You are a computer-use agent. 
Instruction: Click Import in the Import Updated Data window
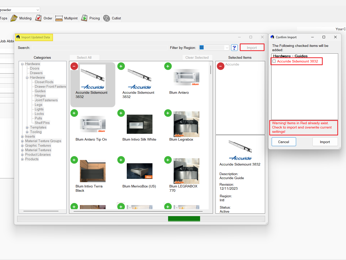pos(252,48)
